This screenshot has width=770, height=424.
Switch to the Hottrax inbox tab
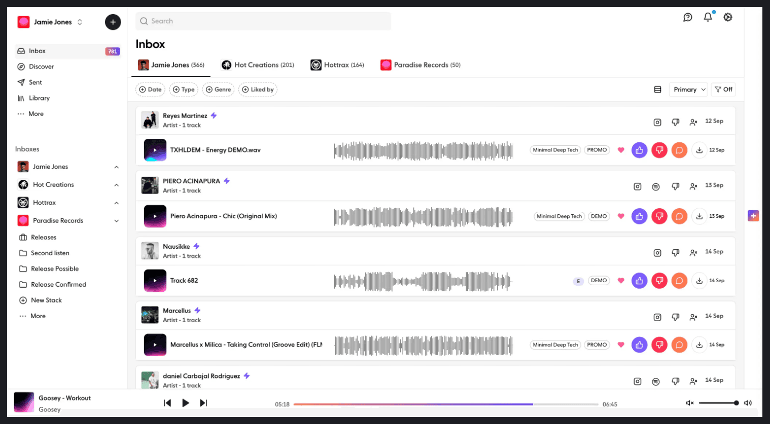pos(337,65)
